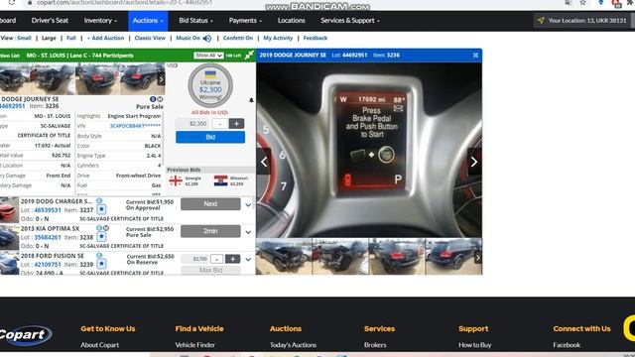Close the 2019 Dodge Journey image panel

point(475,56)
